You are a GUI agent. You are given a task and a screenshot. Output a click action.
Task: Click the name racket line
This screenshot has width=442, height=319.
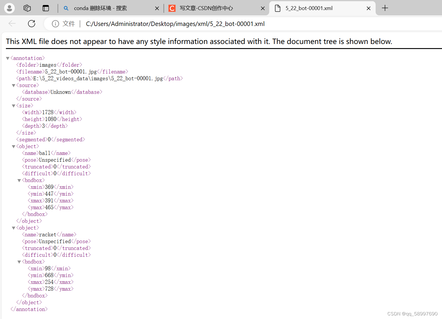pos(49,235)
